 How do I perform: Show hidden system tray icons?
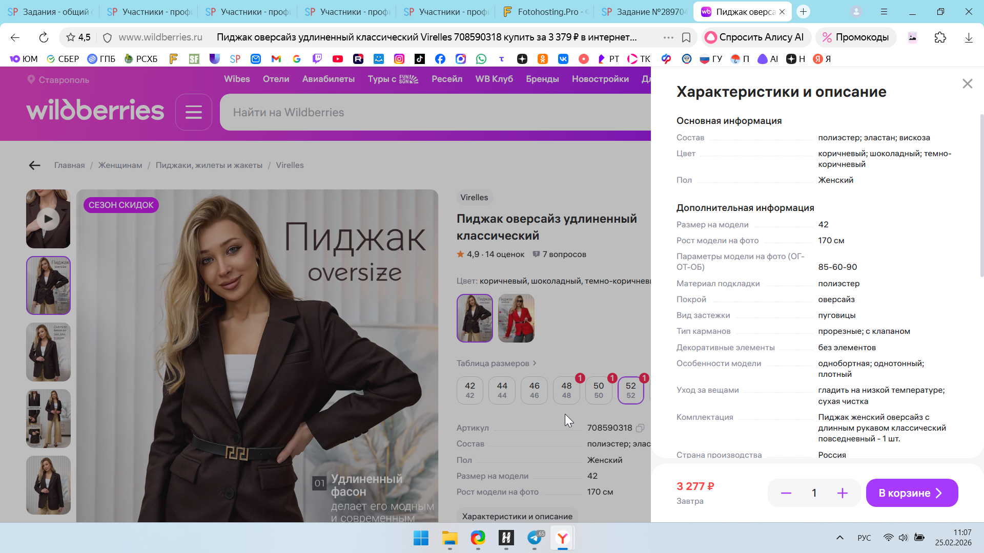(839, 538)
